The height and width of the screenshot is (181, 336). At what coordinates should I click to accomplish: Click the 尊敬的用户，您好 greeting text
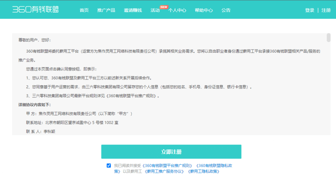(x=34, y=40)
